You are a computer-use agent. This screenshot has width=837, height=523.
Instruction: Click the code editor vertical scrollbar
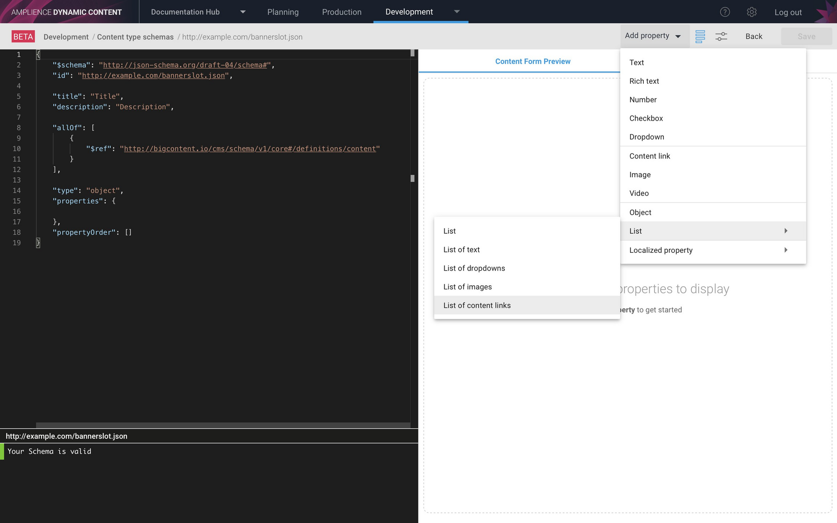tap(412, 178)
